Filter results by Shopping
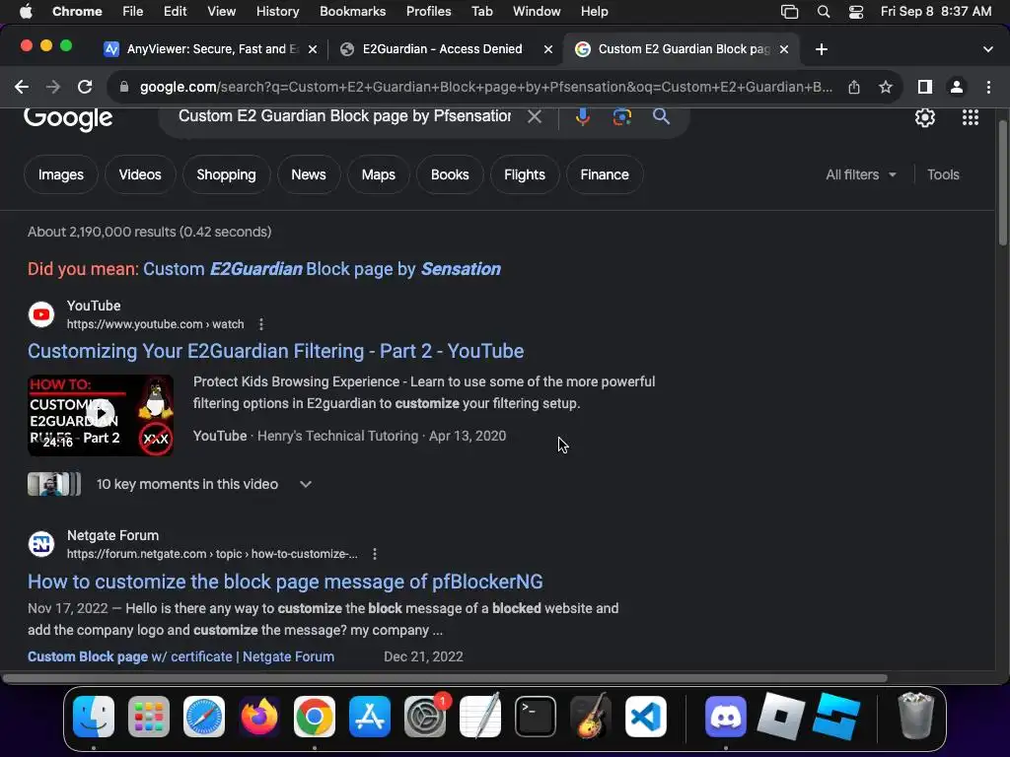1010x757 pixels. [x=226, y=174]
